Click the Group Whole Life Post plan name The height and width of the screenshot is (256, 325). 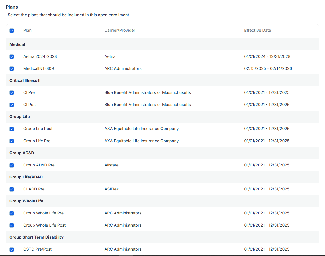(44, 225)
